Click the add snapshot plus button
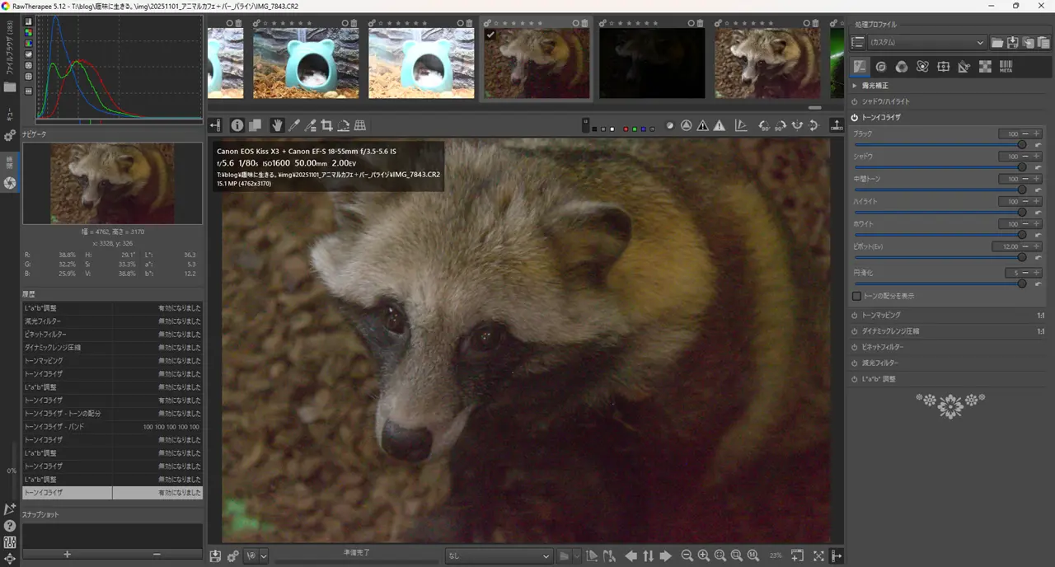Image resolution: width=1055 pixels, height=567 pixels. pyautogui.click(x=67, y=555)
